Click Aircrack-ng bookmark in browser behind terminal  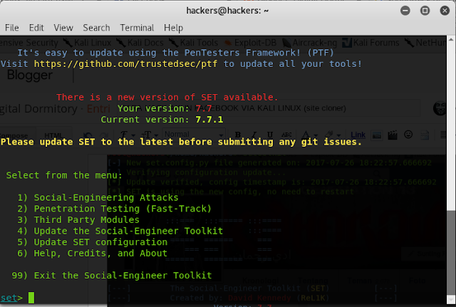pyautogui.click(x=311, y=43)
